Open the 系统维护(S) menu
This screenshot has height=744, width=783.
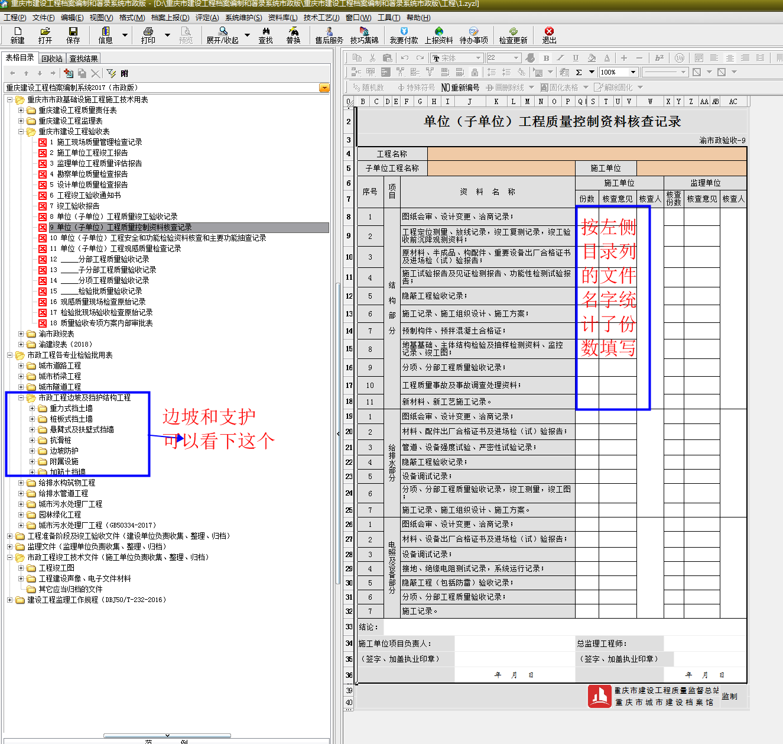tap(243, 18)
